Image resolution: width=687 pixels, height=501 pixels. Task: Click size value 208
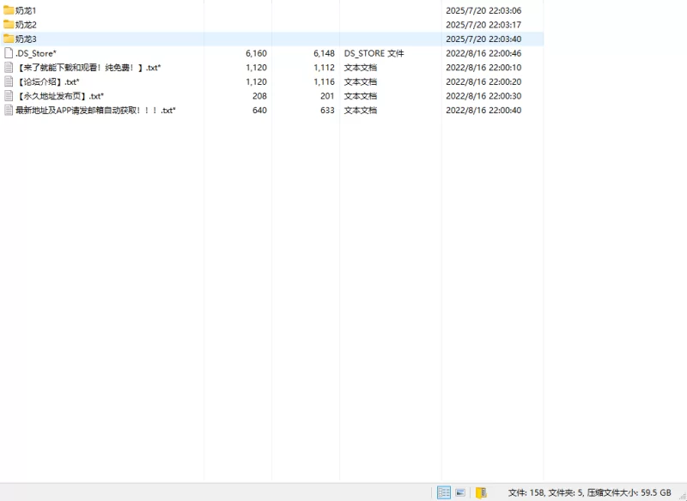[x=260, y=96]
